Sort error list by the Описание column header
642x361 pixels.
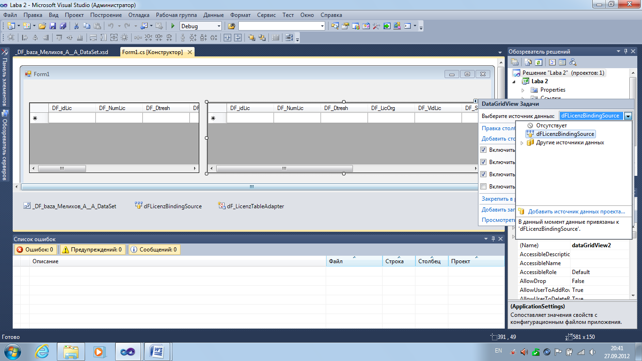point(178,261)
